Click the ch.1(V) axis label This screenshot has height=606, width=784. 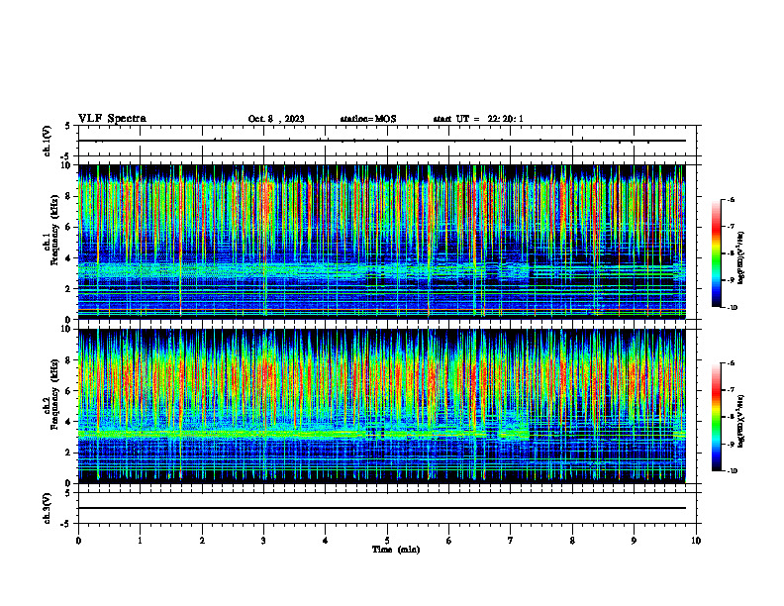point(48,141)
